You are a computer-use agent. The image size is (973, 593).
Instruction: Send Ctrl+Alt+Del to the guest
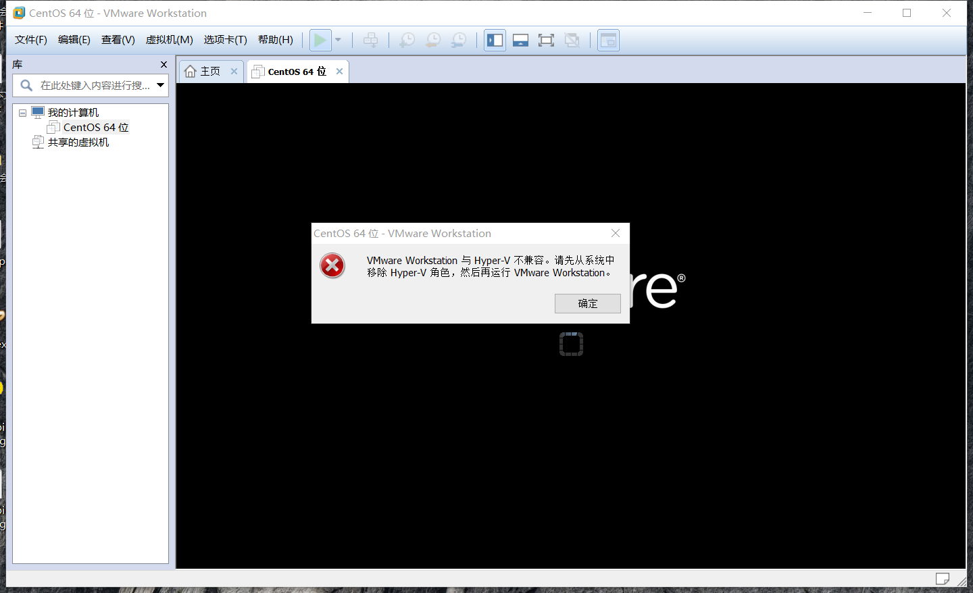point(370,40)
